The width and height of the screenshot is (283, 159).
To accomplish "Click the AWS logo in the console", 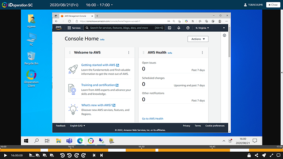I will (59, 28).
